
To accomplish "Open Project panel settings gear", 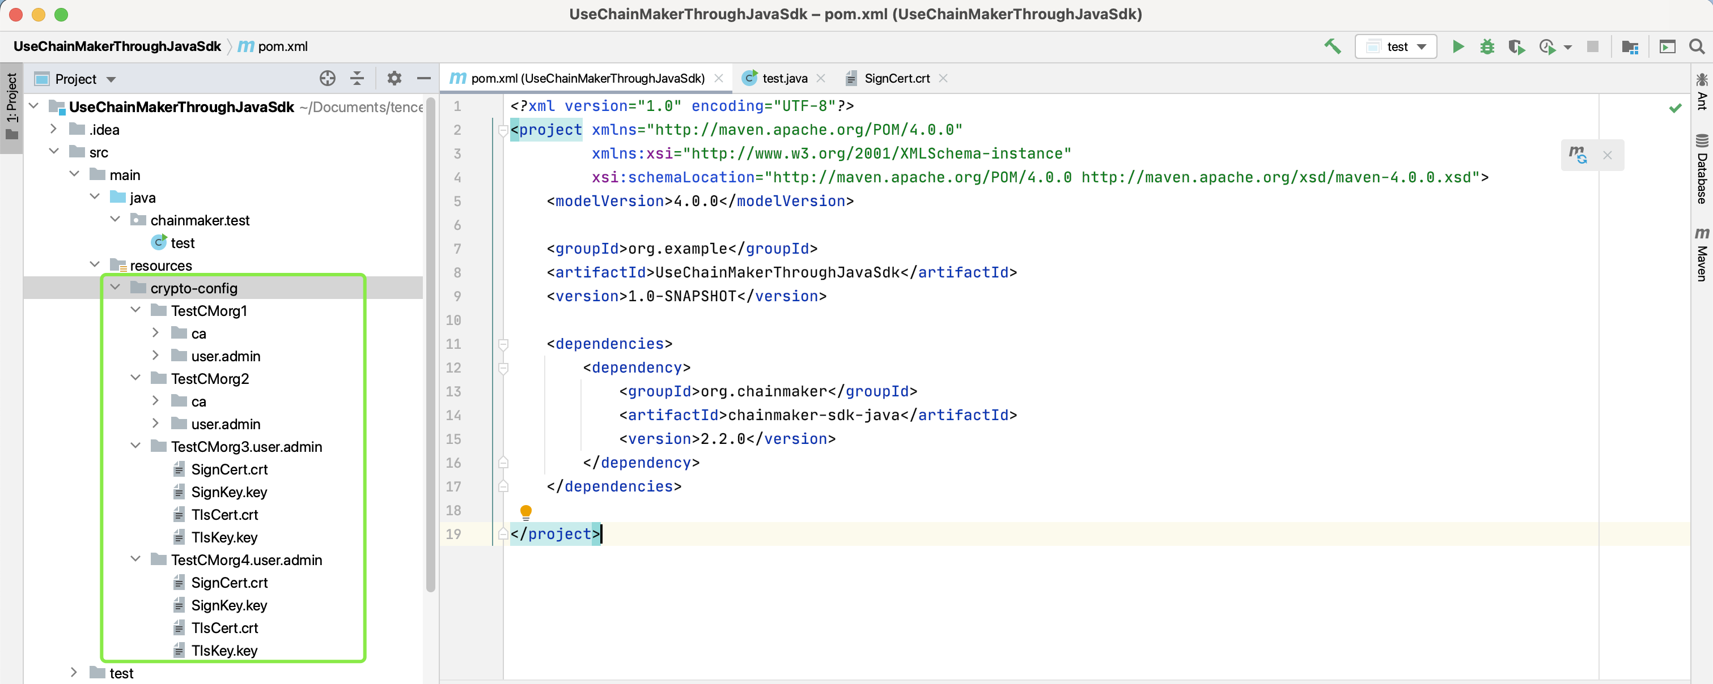I will pyautogui.click(x=395, y=78).
